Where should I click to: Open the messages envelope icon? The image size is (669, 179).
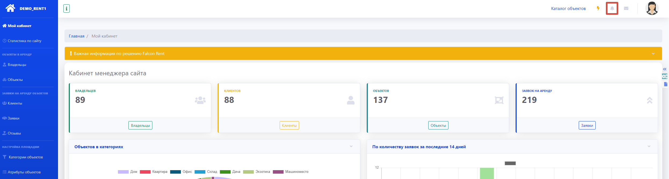[626, 8]
